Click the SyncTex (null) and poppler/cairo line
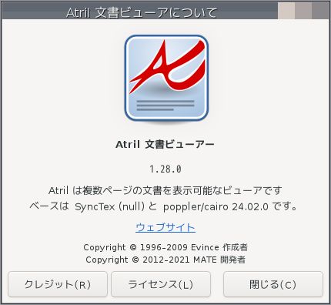 tap(164, 206)
